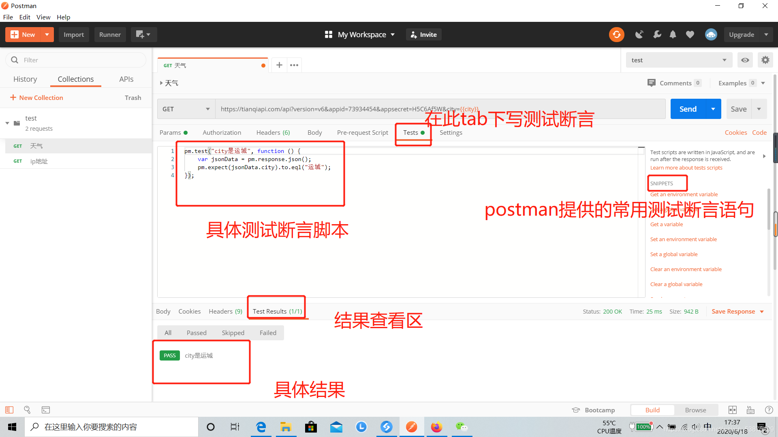Screen dimensions: 778x437
Task: Click the sync status icon
Action: coord(616,34)
